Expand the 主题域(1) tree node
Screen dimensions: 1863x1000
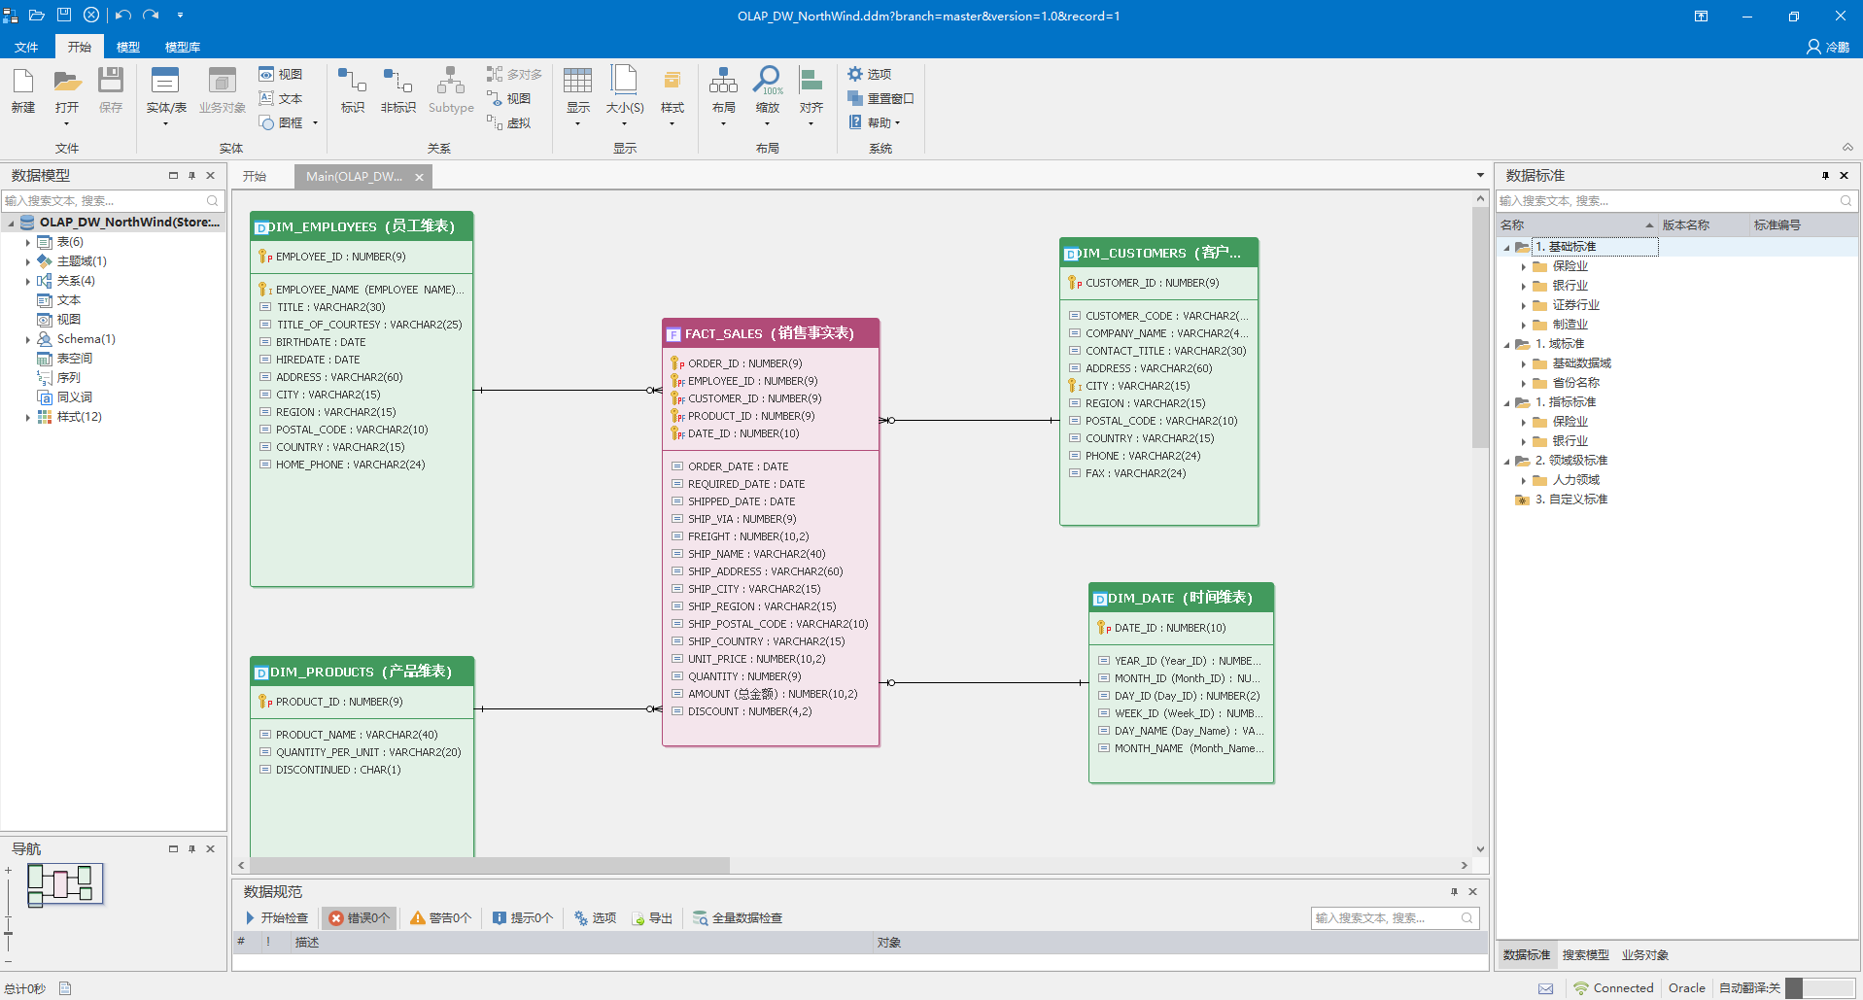pos(27,261)
